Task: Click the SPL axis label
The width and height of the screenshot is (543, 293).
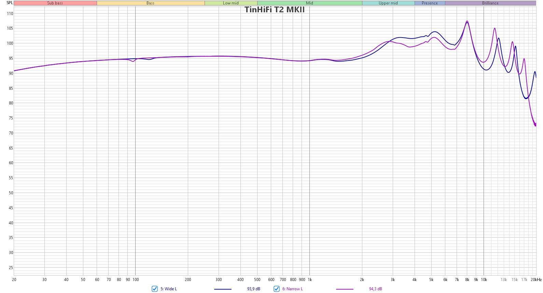Action: click(10, 3)
